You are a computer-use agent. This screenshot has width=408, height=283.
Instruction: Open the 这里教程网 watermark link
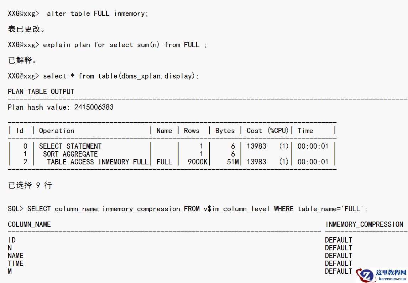click(391, 273)
